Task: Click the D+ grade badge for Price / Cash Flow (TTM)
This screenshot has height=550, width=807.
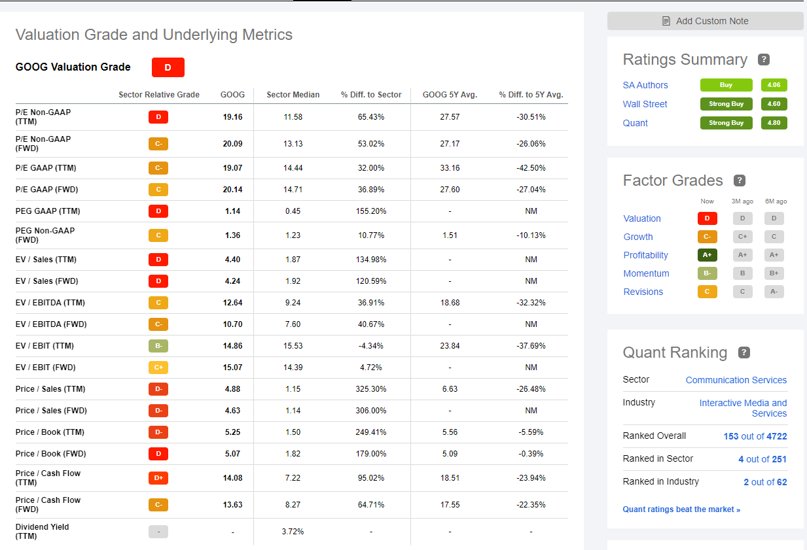Action: pyautogui.click(x=158, y=478)
